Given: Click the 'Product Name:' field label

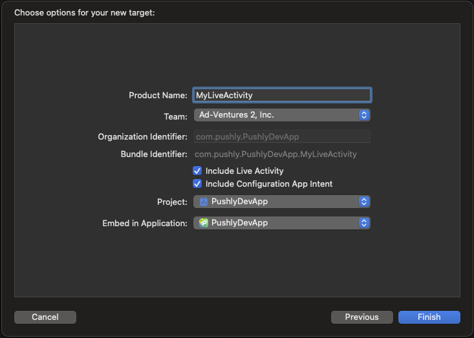Looking at the screenshot, I should (158, 95).
